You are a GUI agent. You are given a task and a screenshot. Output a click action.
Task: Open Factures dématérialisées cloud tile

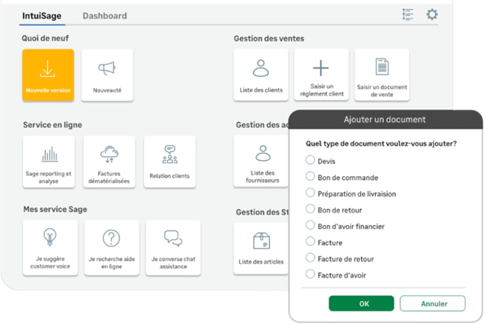pos(109,162)
